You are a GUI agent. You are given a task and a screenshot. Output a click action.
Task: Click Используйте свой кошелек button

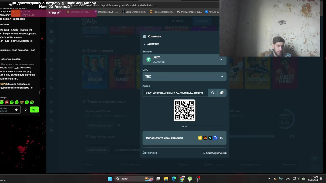[184, 138]
